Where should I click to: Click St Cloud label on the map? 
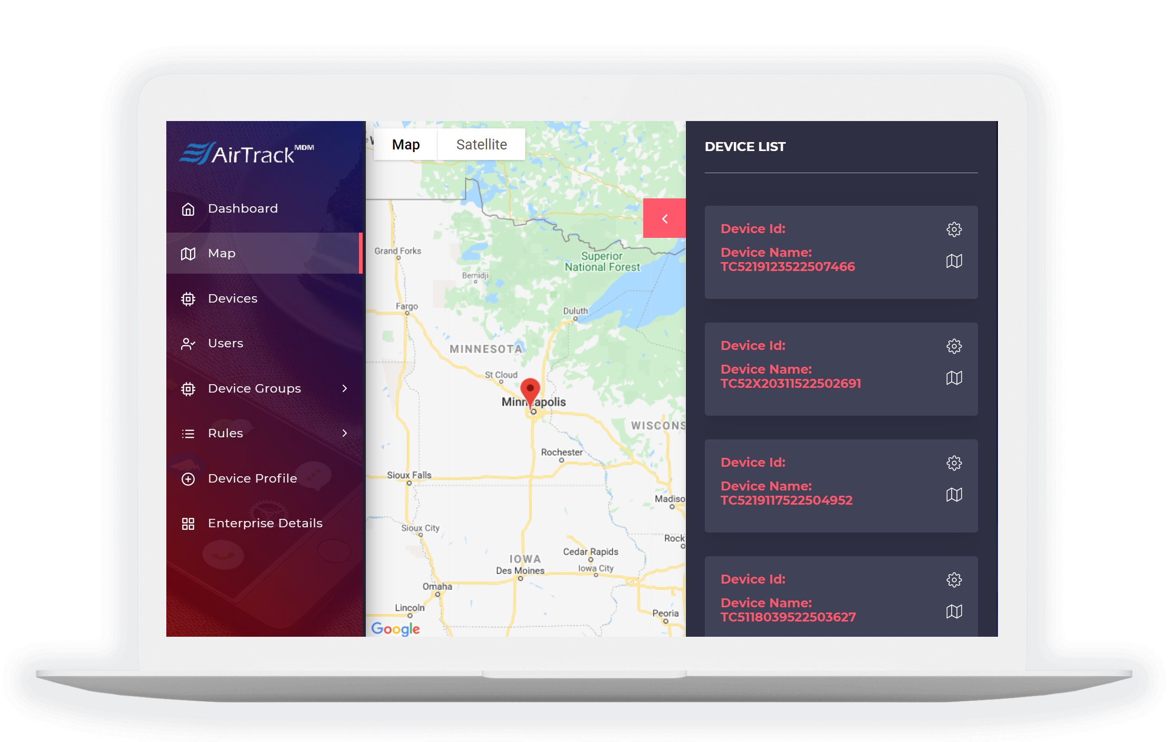tap(501, 375)
